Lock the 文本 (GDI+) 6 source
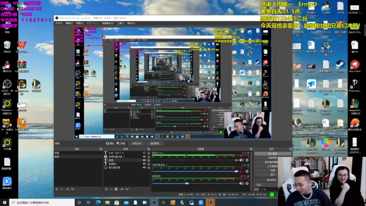 pos(149,153)
